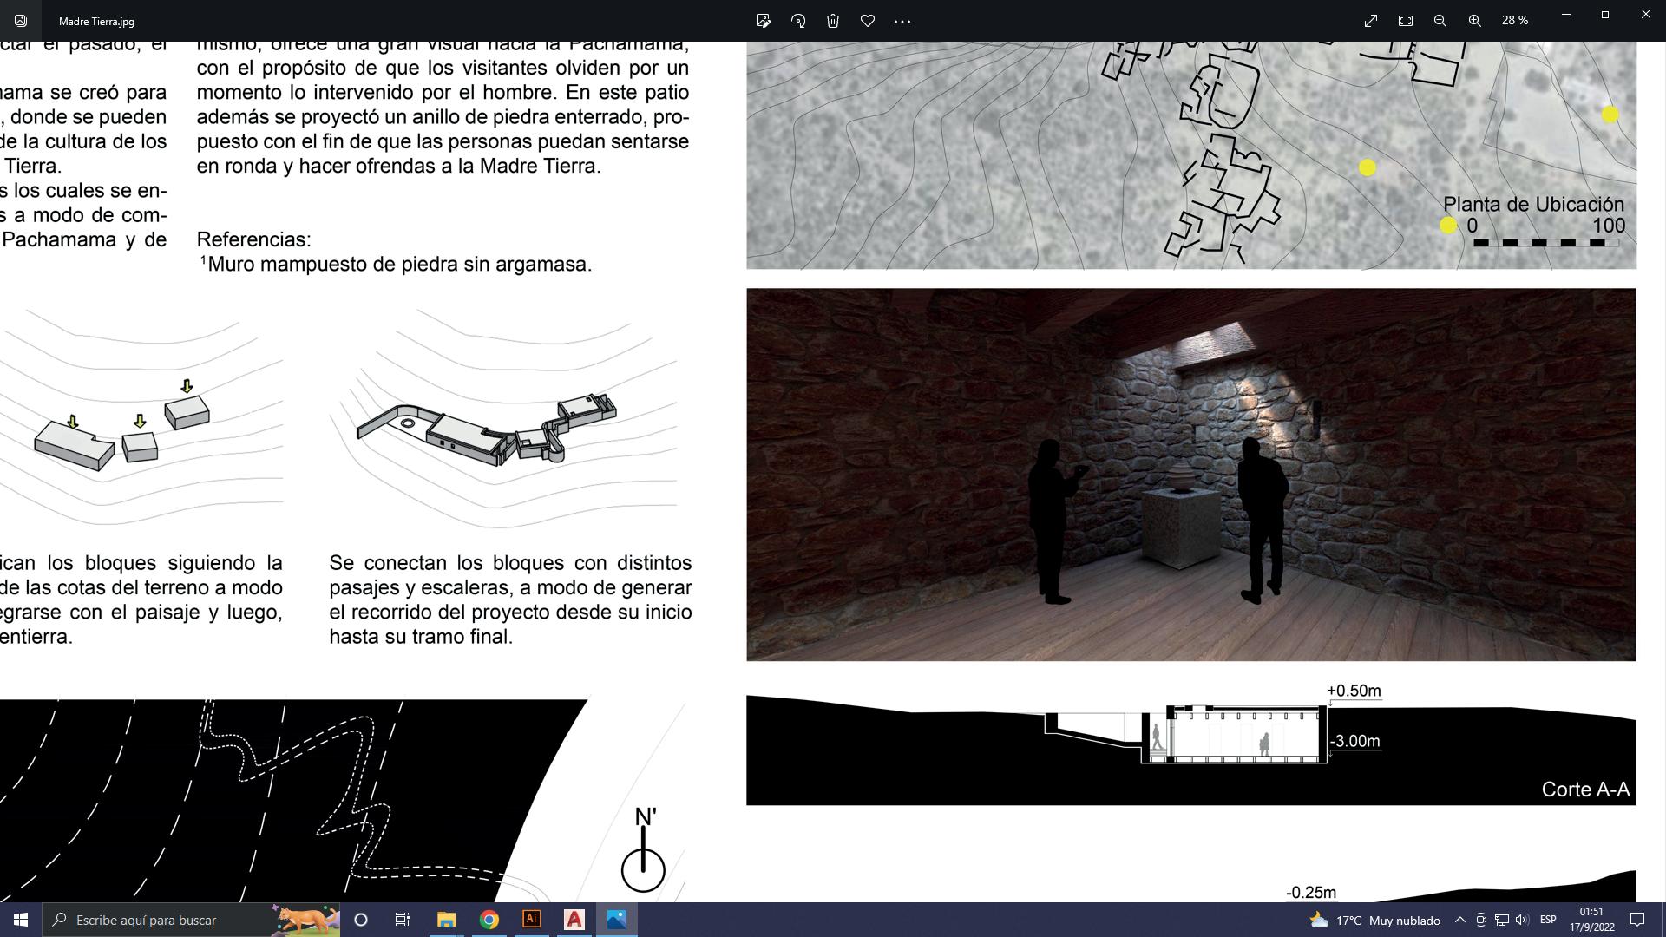Open the Photos app icon top-left
Viewport: 1666px width, 937px height.
21,21
